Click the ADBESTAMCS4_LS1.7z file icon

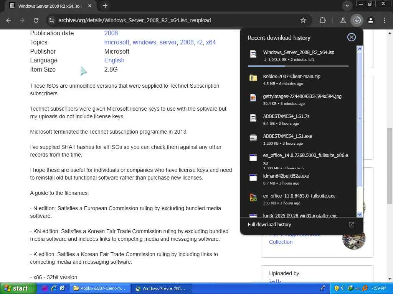click(253, 118)
